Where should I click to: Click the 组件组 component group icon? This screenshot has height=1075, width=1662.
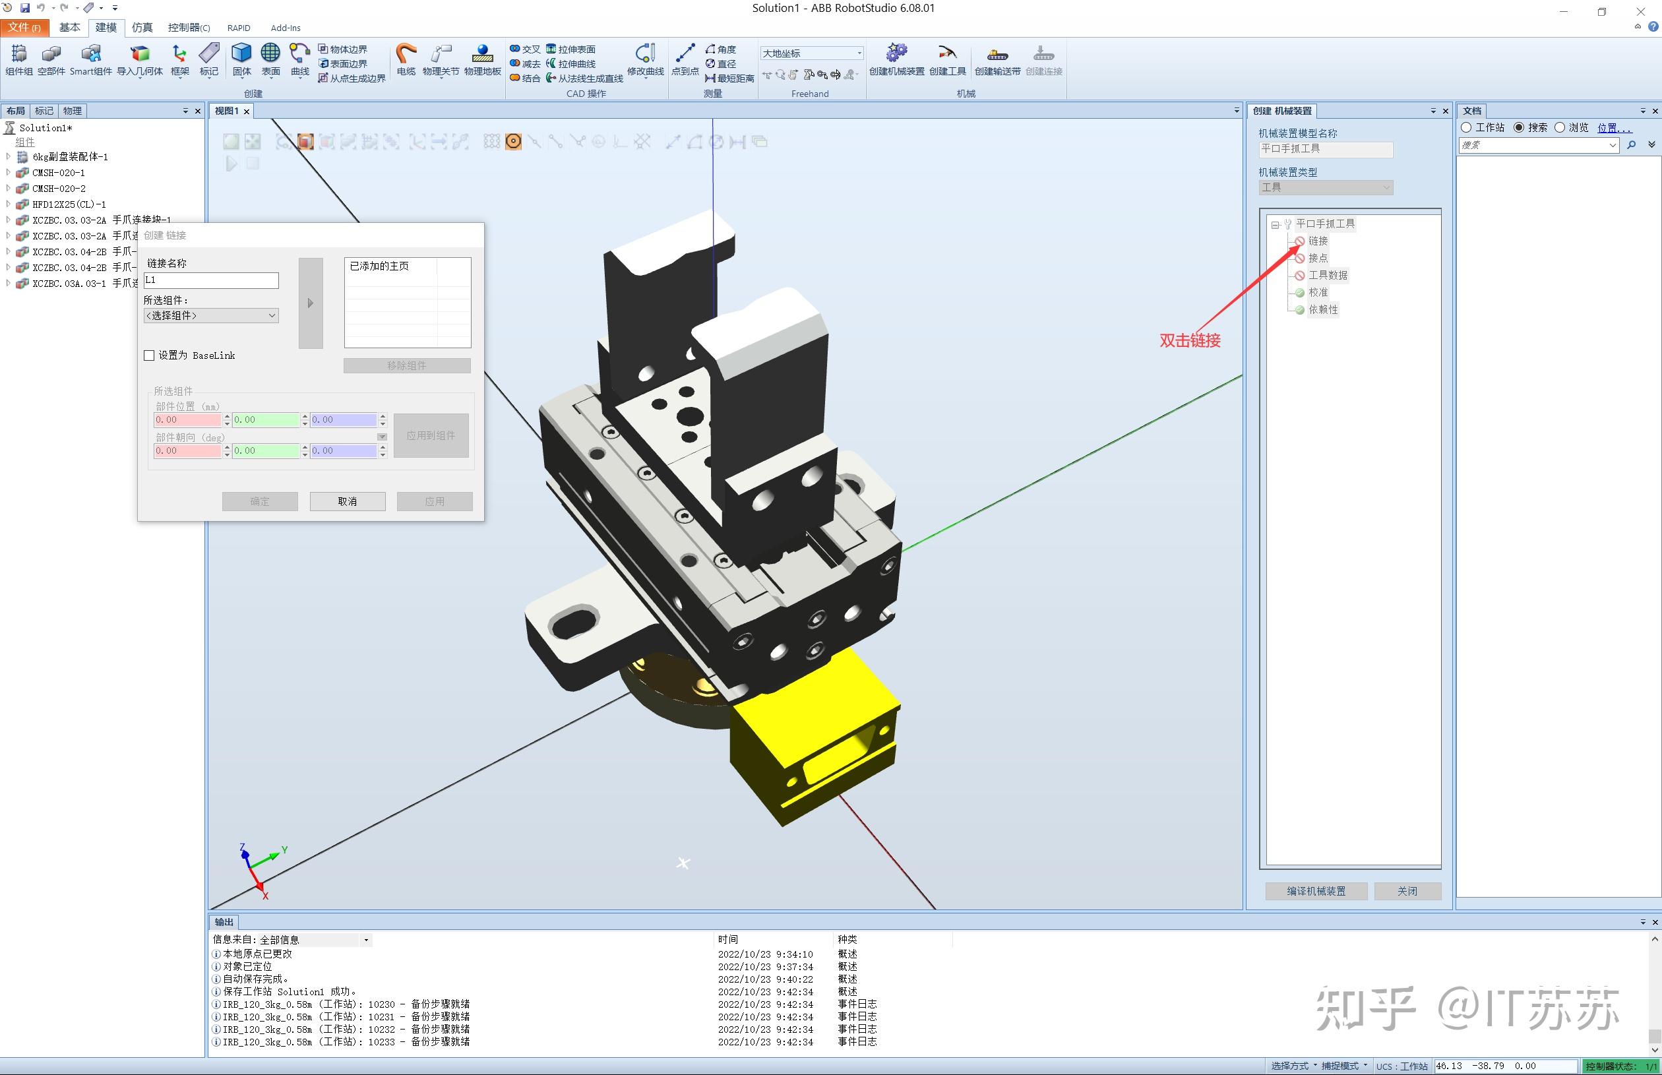click(19, 59)
